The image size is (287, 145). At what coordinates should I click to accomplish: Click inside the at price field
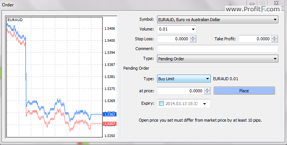tap(181, 91)
